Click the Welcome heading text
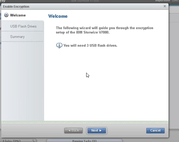179x142 pixels. (58, 16)
